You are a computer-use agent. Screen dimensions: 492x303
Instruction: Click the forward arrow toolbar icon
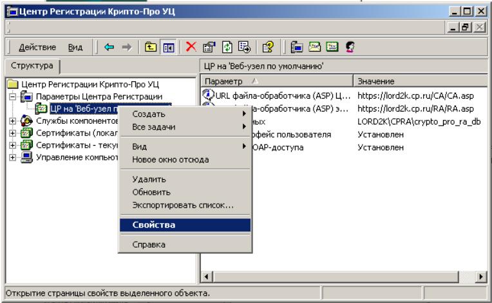127,47
